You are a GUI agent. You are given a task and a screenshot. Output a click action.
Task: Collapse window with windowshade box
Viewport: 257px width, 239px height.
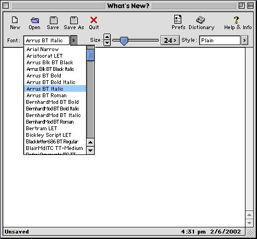coord(250,6)
